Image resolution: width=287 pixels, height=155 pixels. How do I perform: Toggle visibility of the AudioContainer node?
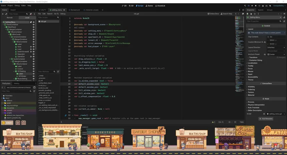click(x=33, y=59)
